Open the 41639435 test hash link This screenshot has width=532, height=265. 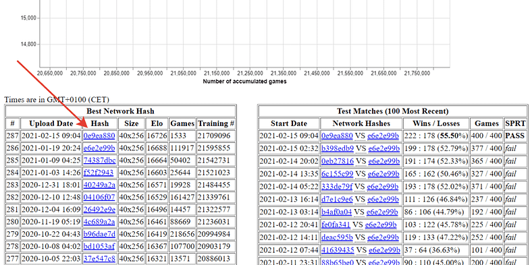pos(338,250)
